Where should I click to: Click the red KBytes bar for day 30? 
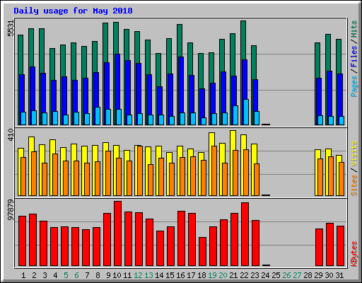[330, 245]
